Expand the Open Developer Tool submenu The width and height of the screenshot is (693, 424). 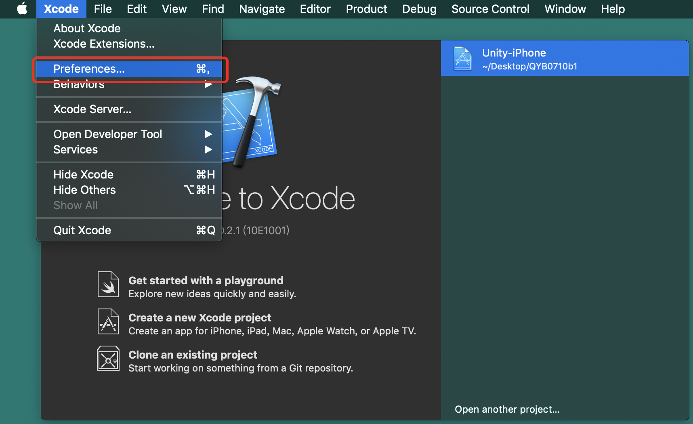[x=129, y=134]
